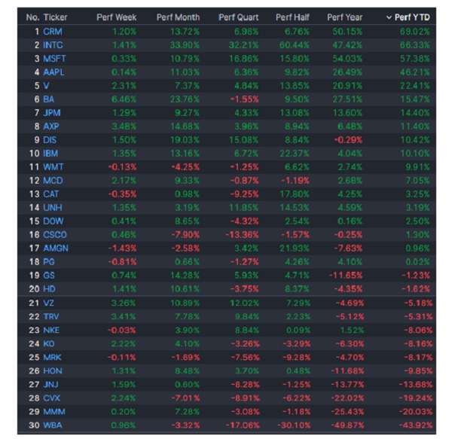
Task: Select BA's -1.55% Perf Quart value
Action: coord(244,99)
